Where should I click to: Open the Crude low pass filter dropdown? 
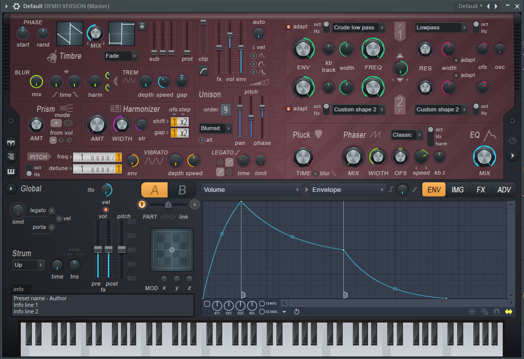click(x=359, y=27)
